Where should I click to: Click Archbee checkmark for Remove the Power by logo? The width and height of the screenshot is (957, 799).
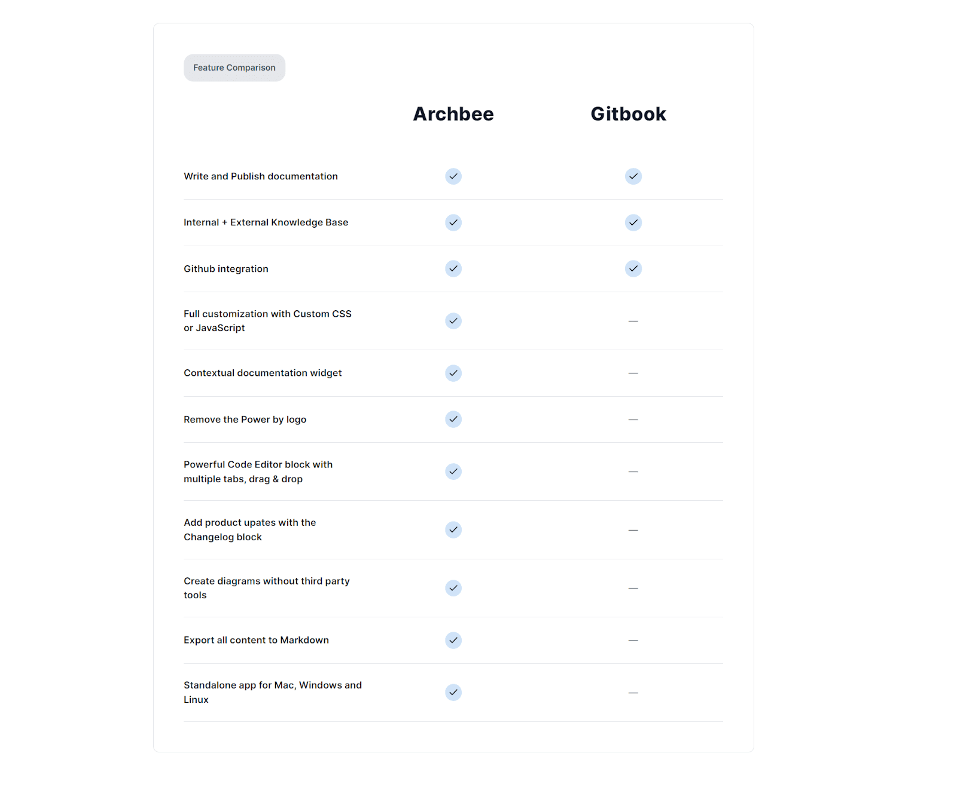point(453,420)
